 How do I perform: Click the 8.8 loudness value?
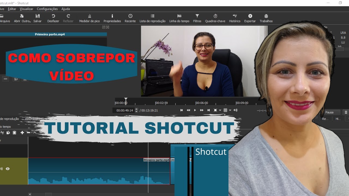tap(343, 38)
